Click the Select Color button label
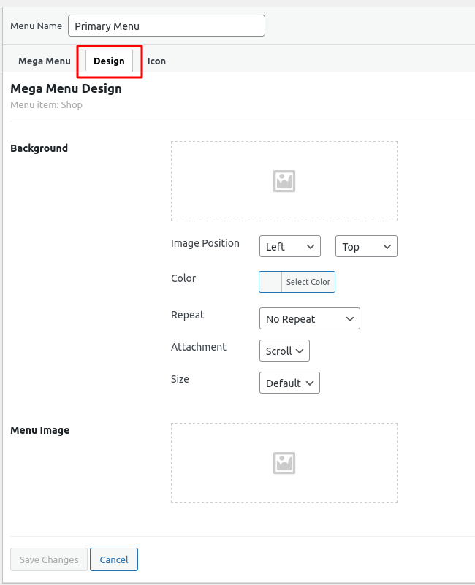This screenshot has width=475, height=585. (x=308, y=282)
